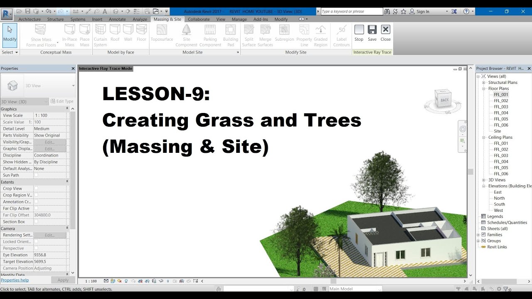The width and height of the screenshot is (532, 299).
Task: Toggle the Annotation Crop checkbox
Action: (x=36, y=202)
